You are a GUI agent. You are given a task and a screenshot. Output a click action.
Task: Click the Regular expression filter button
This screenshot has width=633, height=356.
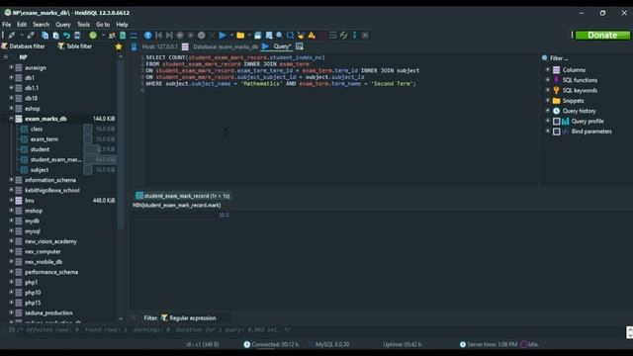189,318
